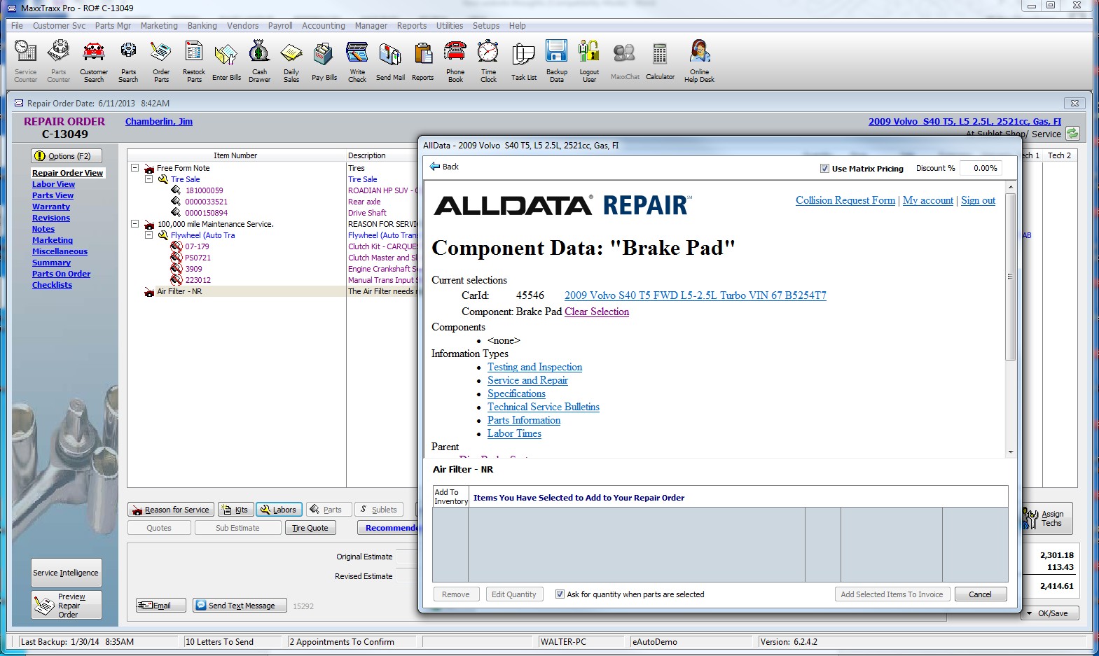This screenshot has height=656, width=1099.
Task: Open the Technical Service Bulletins link
Action: (x=543, y=407)
